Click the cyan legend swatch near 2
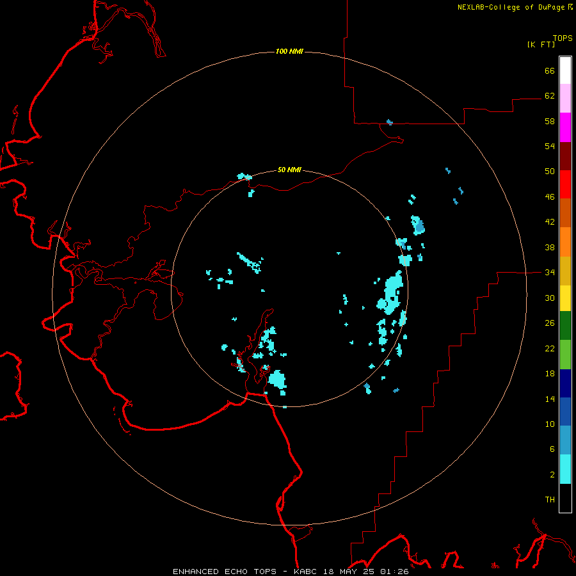576x576 pixels. 565,469
